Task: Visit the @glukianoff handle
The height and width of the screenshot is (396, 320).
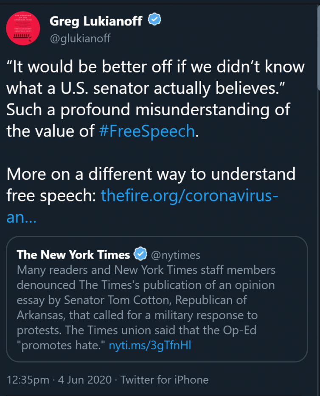Action: tap(80, 39)
